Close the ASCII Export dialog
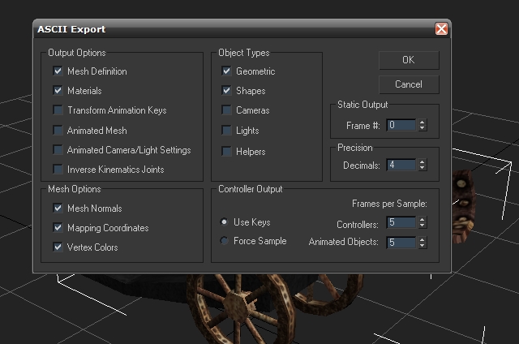The width and height of the screenshot is (519, 344). pyautogui.click(x=441, y=29)
